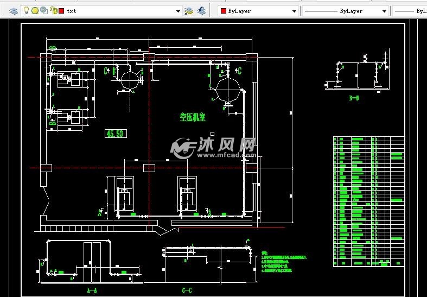This screenshot has width=427, height=297.
Task: Click Make Object's Layer Current icon
Action: click(x=189, y=11)
